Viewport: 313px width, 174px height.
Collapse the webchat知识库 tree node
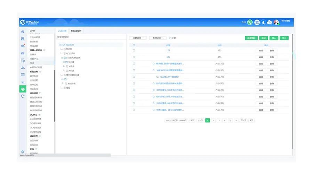tap(62, 58)
